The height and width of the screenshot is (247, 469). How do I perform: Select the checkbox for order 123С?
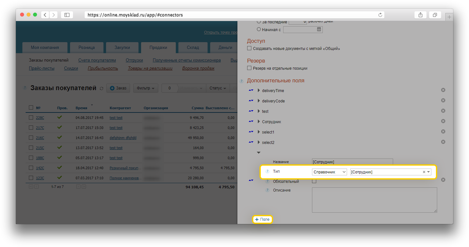point(31,178)
